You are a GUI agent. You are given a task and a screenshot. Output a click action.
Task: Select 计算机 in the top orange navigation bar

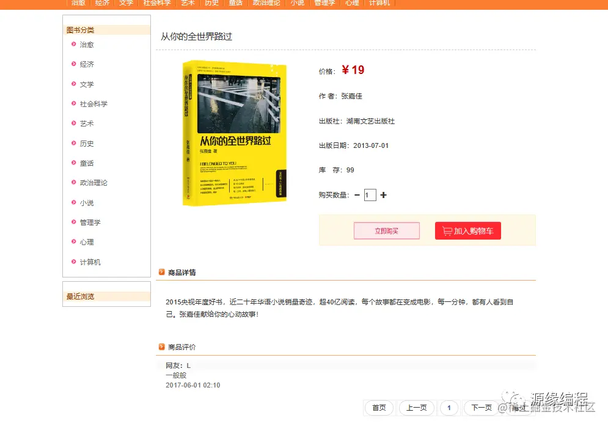[379, 2]
